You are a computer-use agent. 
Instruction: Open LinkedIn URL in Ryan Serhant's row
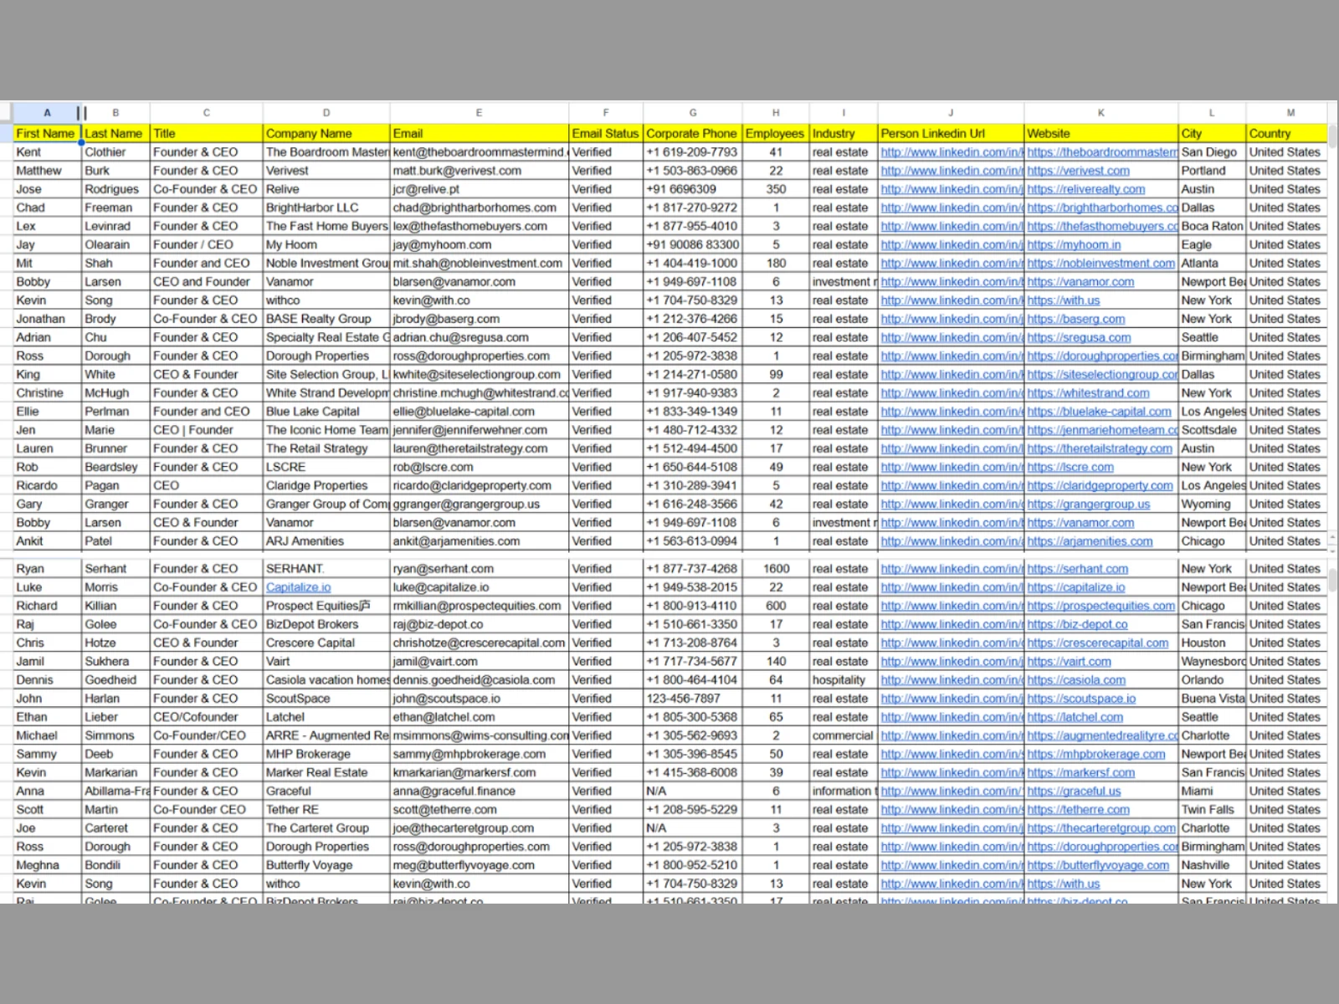click(952, 569)
